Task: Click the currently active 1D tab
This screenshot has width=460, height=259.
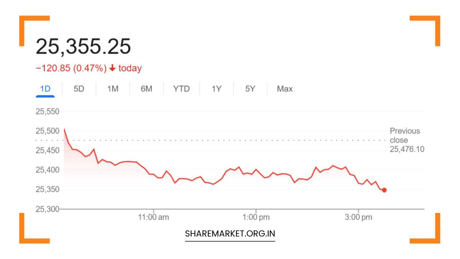Action: (x=45, y=89)
